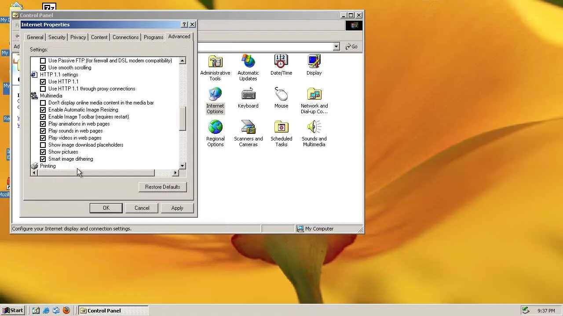Open the Sounds and Multimedia icon
Viewport: 563px width, 316px height.
[x=314, y=134]
